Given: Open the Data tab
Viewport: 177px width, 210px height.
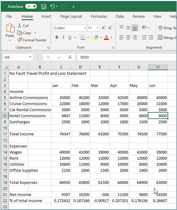Looking at the screenshot, I should 120,16.
